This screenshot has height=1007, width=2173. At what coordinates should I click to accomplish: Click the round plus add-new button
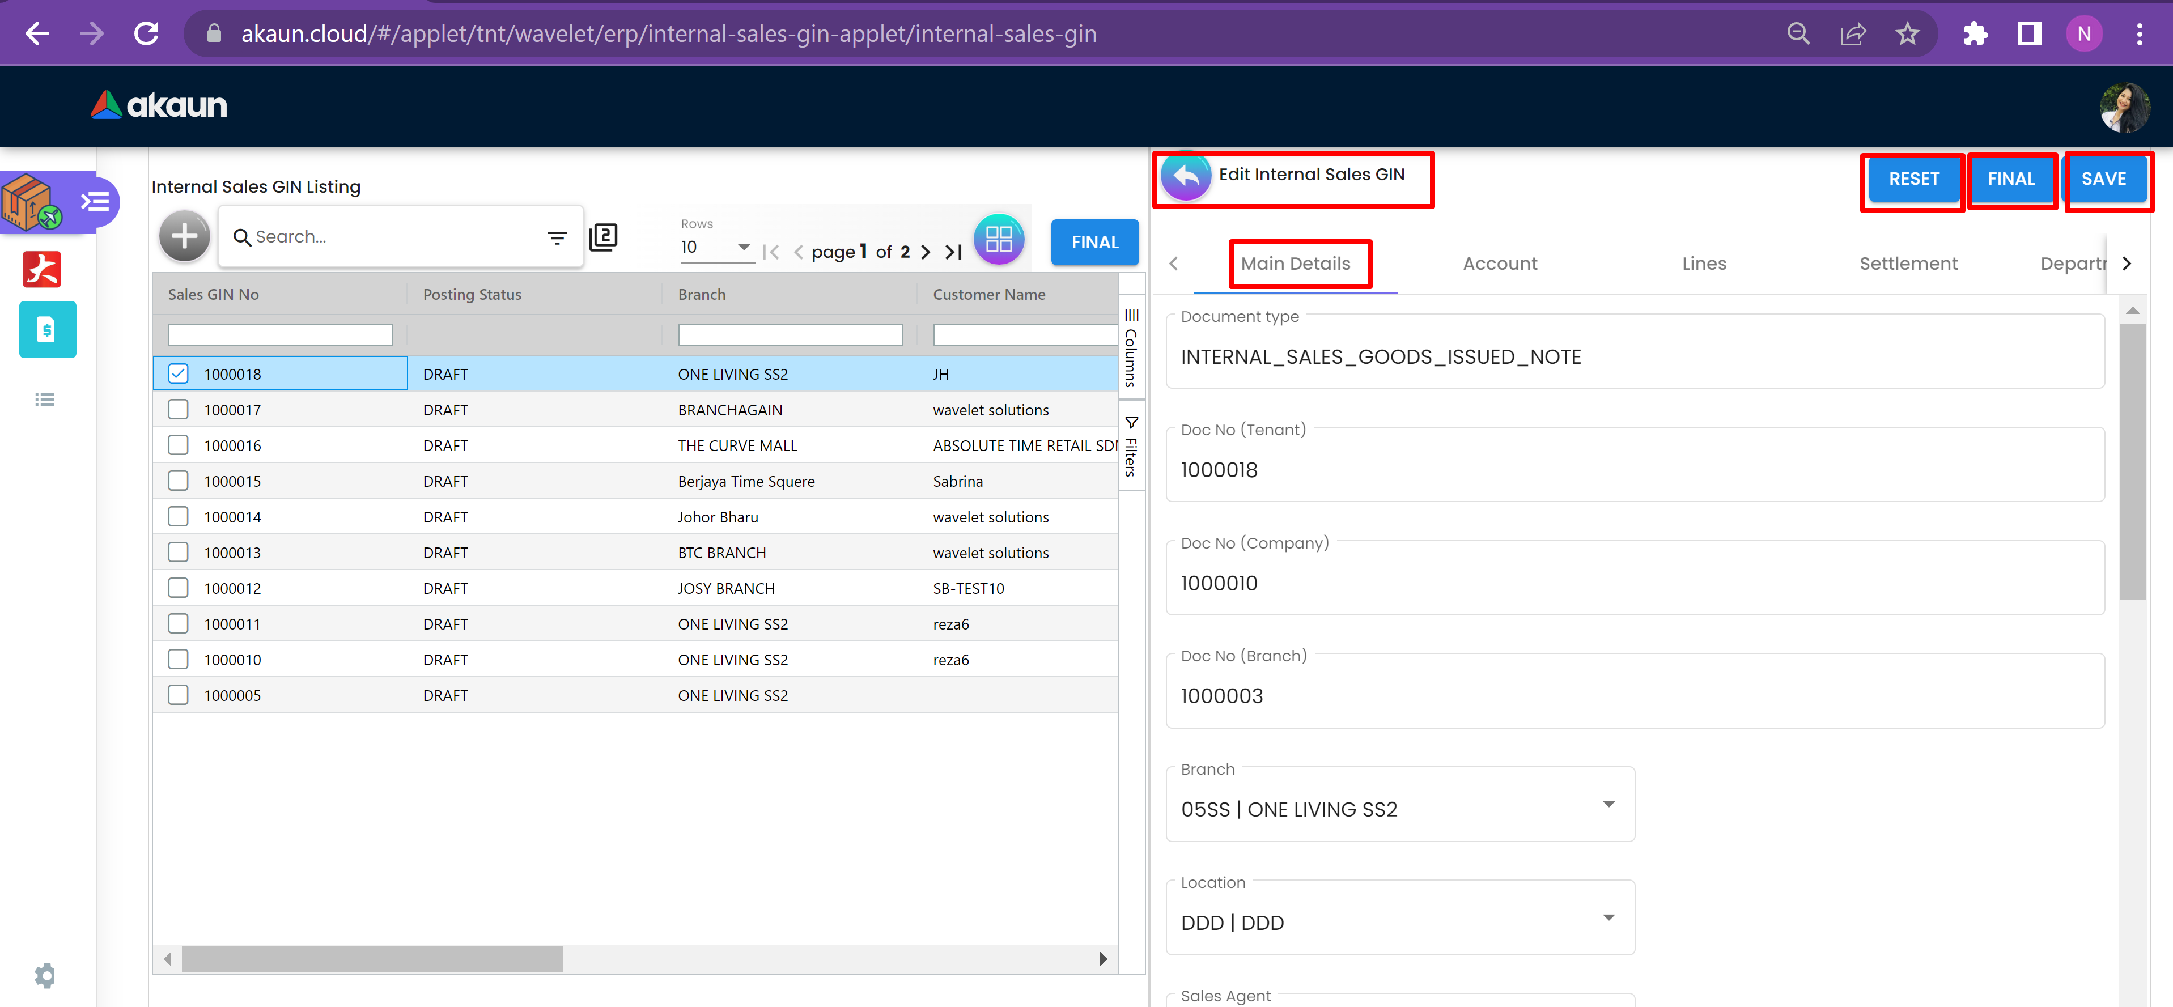tap(184, 237)
